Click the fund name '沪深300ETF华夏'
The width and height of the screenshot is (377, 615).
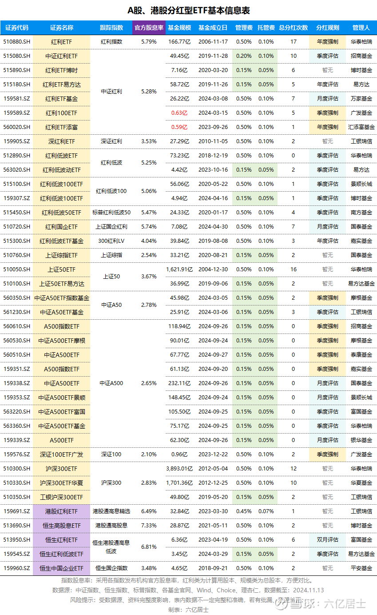click(x=61, y=483)
